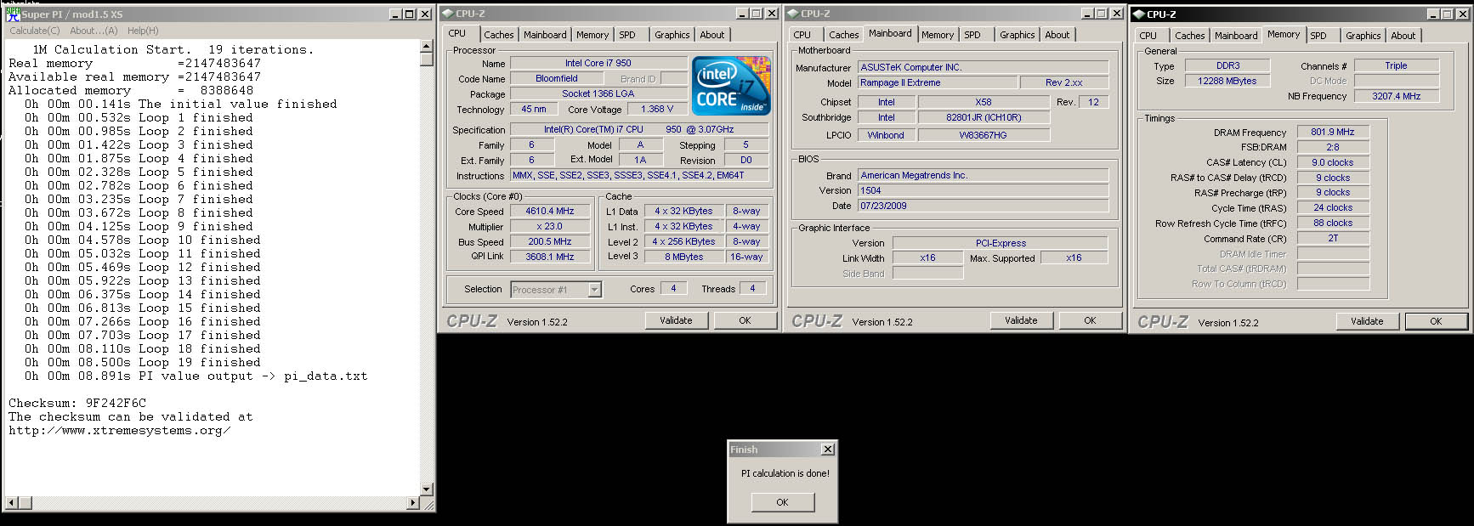This screenshot has width=1474, height=526.
Task: Click the QPI Link value 3608.1 MHz
Action: pyautogui.click(x=549, y=257)
